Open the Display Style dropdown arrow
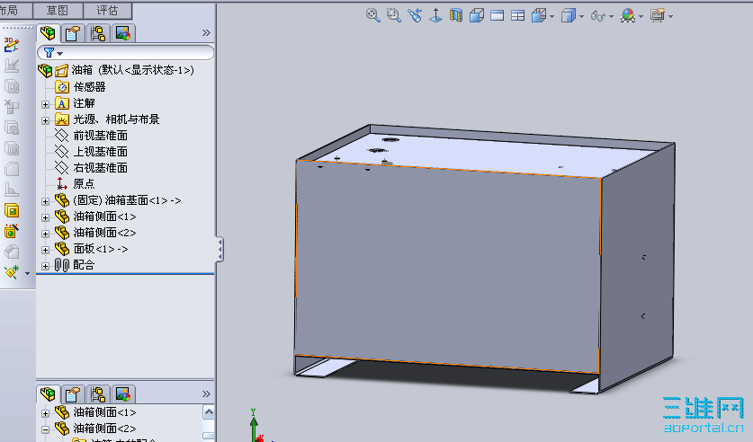 point(581,17)
